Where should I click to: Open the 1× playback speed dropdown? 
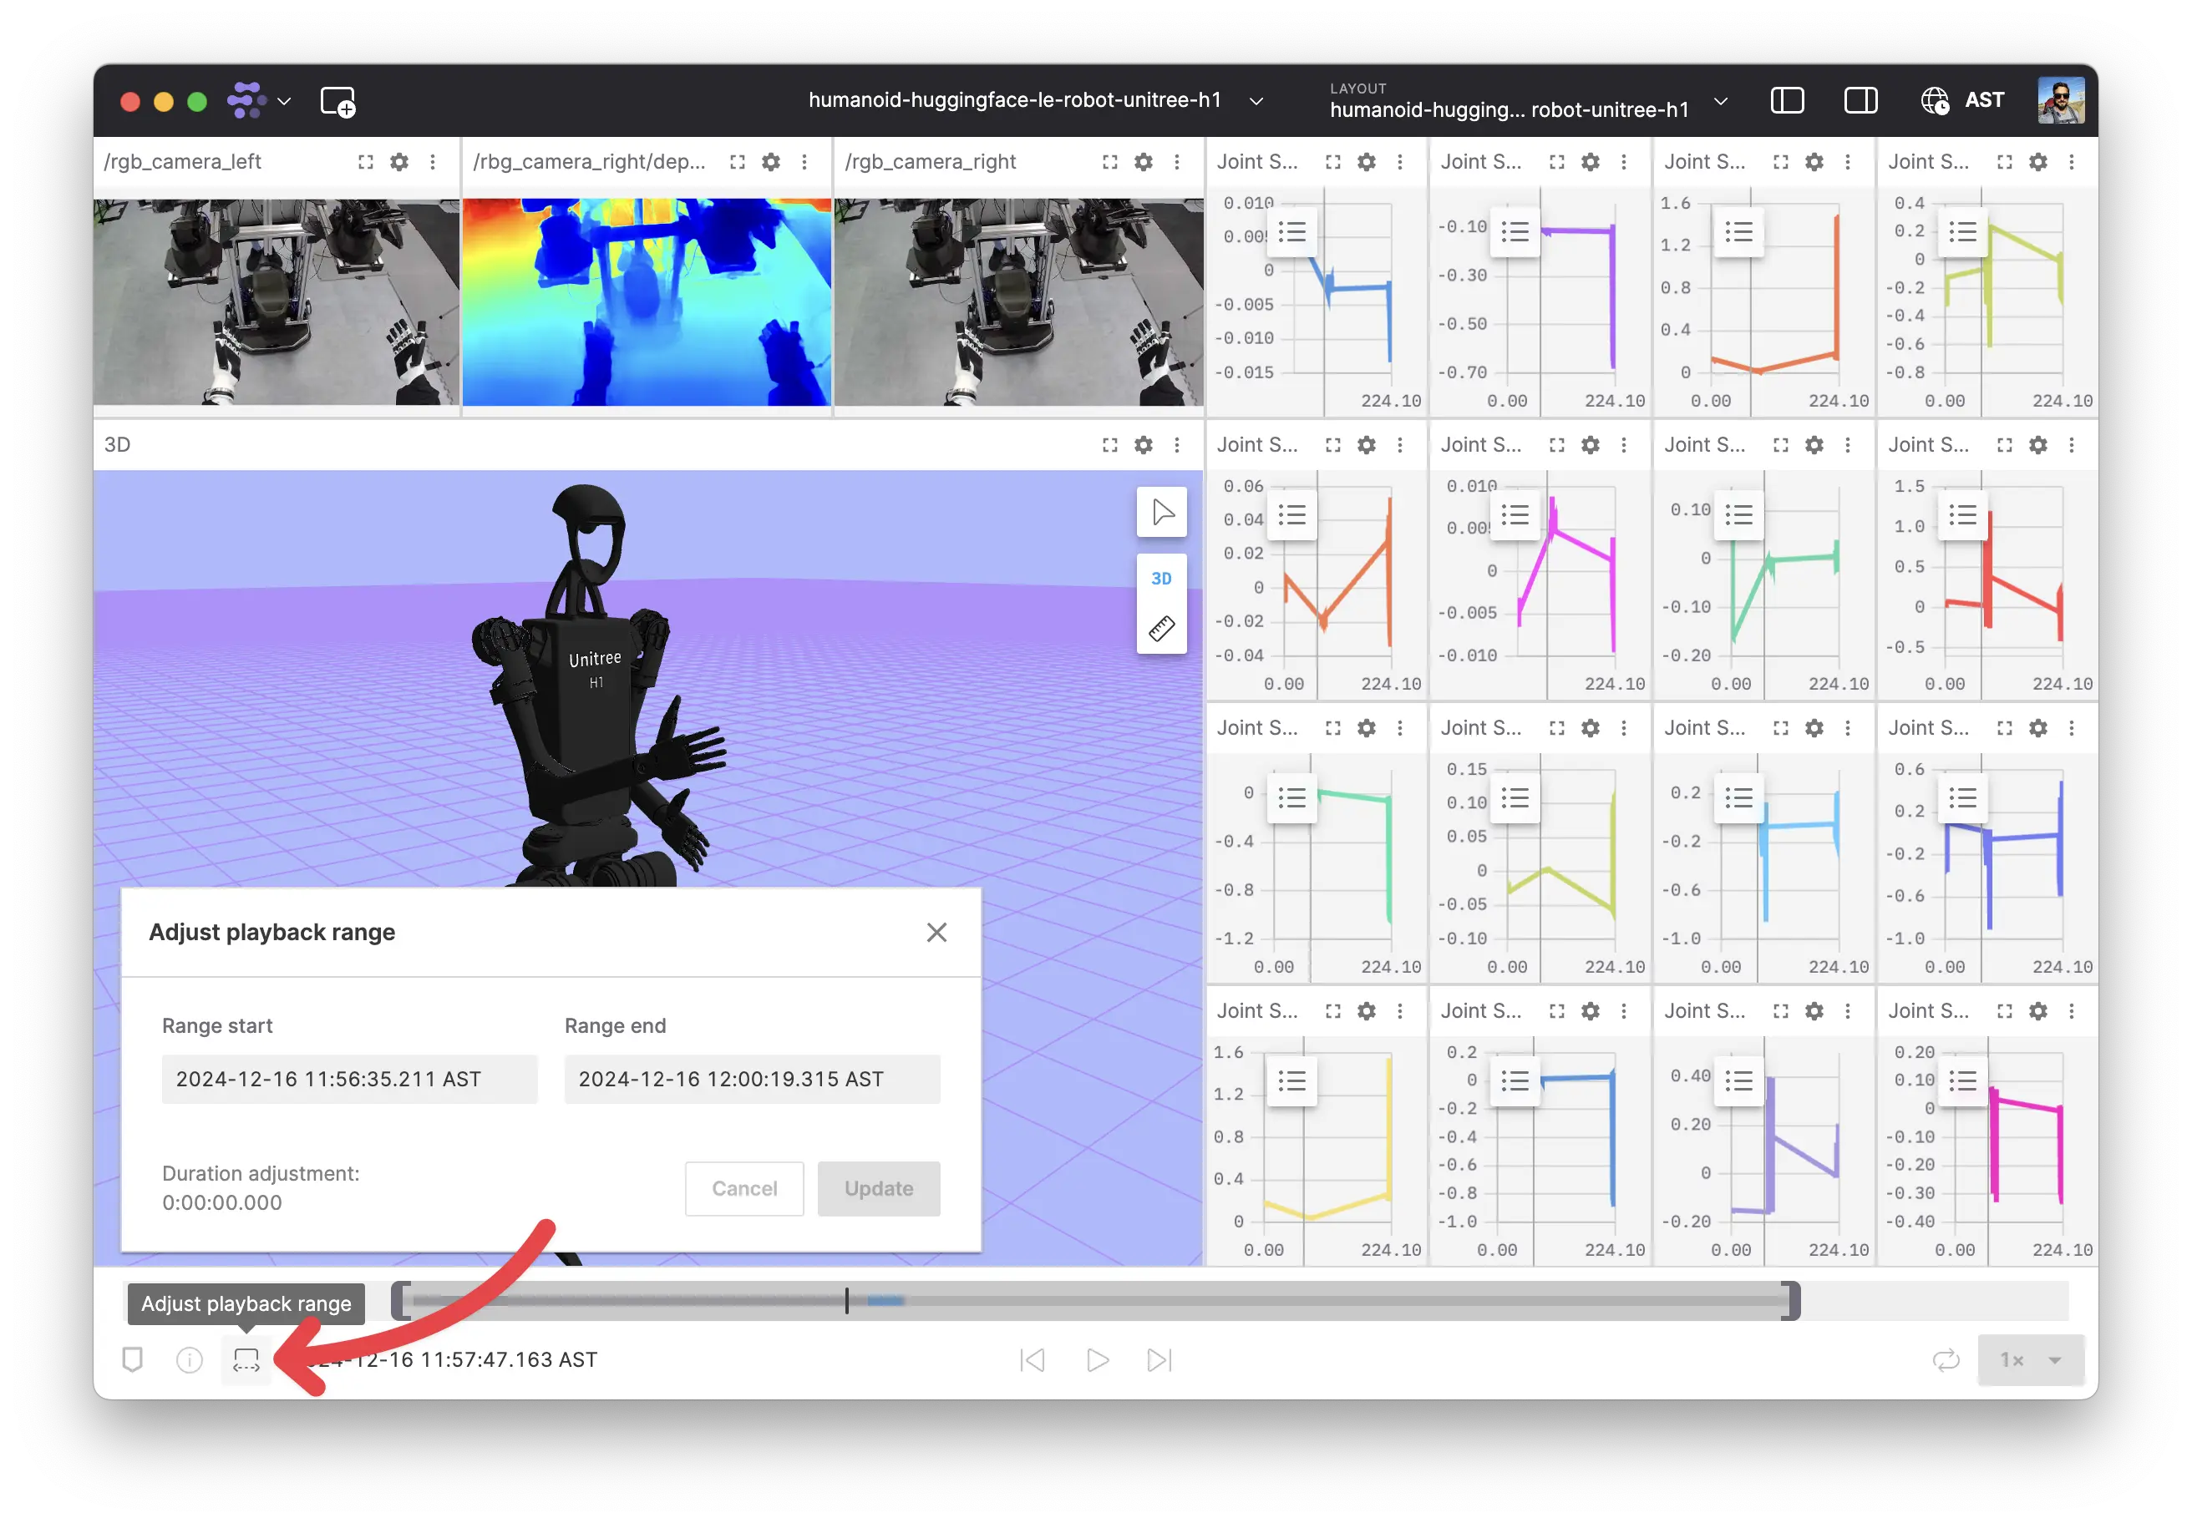click(2030, 1360)
